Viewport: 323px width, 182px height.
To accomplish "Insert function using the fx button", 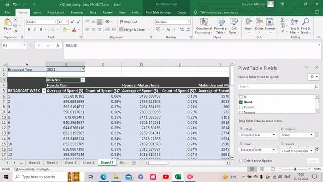I will coord(58,45).
